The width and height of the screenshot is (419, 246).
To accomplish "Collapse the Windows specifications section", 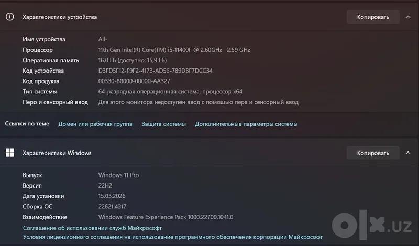I will click(x=408, y=153).
